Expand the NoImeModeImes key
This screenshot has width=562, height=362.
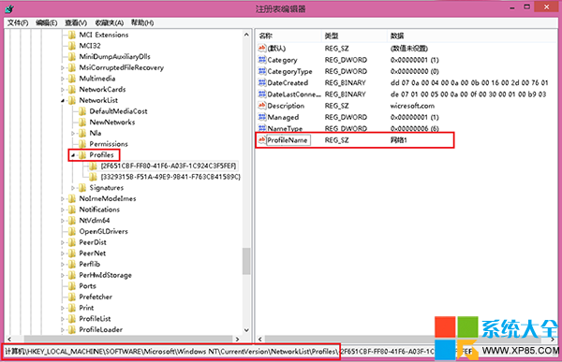tap(63, 198)
